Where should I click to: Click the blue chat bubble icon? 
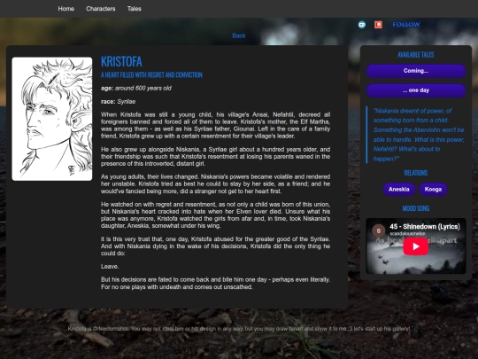pyautogui.click(x=362, y=25)
